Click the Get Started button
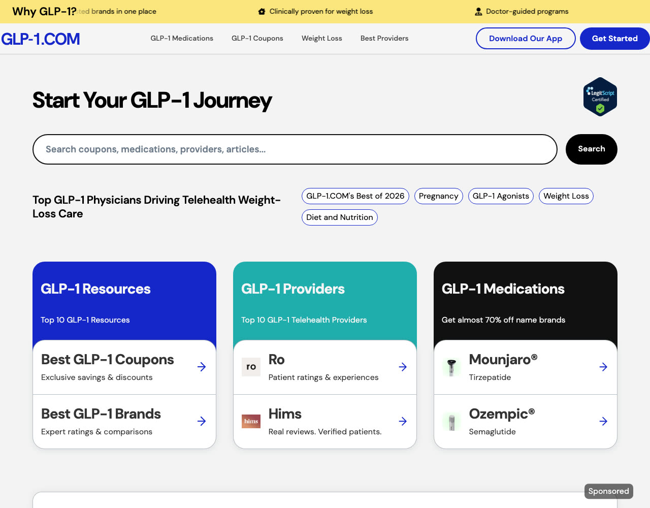The width and height of the screenshot is (650, 508). coord(615,39)
